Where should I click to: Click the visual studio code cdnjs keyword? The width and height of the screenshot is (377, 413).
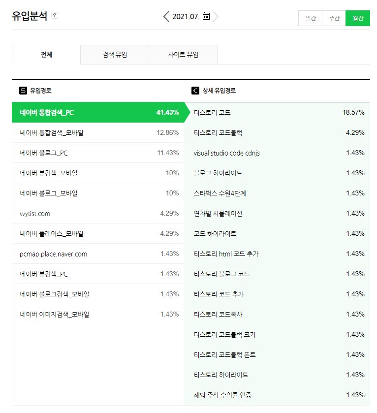[227, 153]
